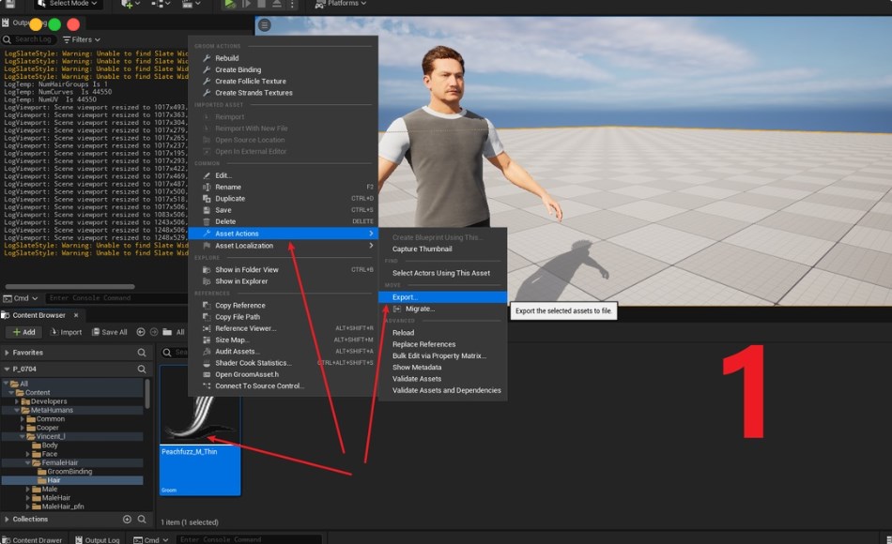The height and width of the screenshot is (544, 892).
Task: Click the green Play button in toolbar
Action: [x=229, y=5]
